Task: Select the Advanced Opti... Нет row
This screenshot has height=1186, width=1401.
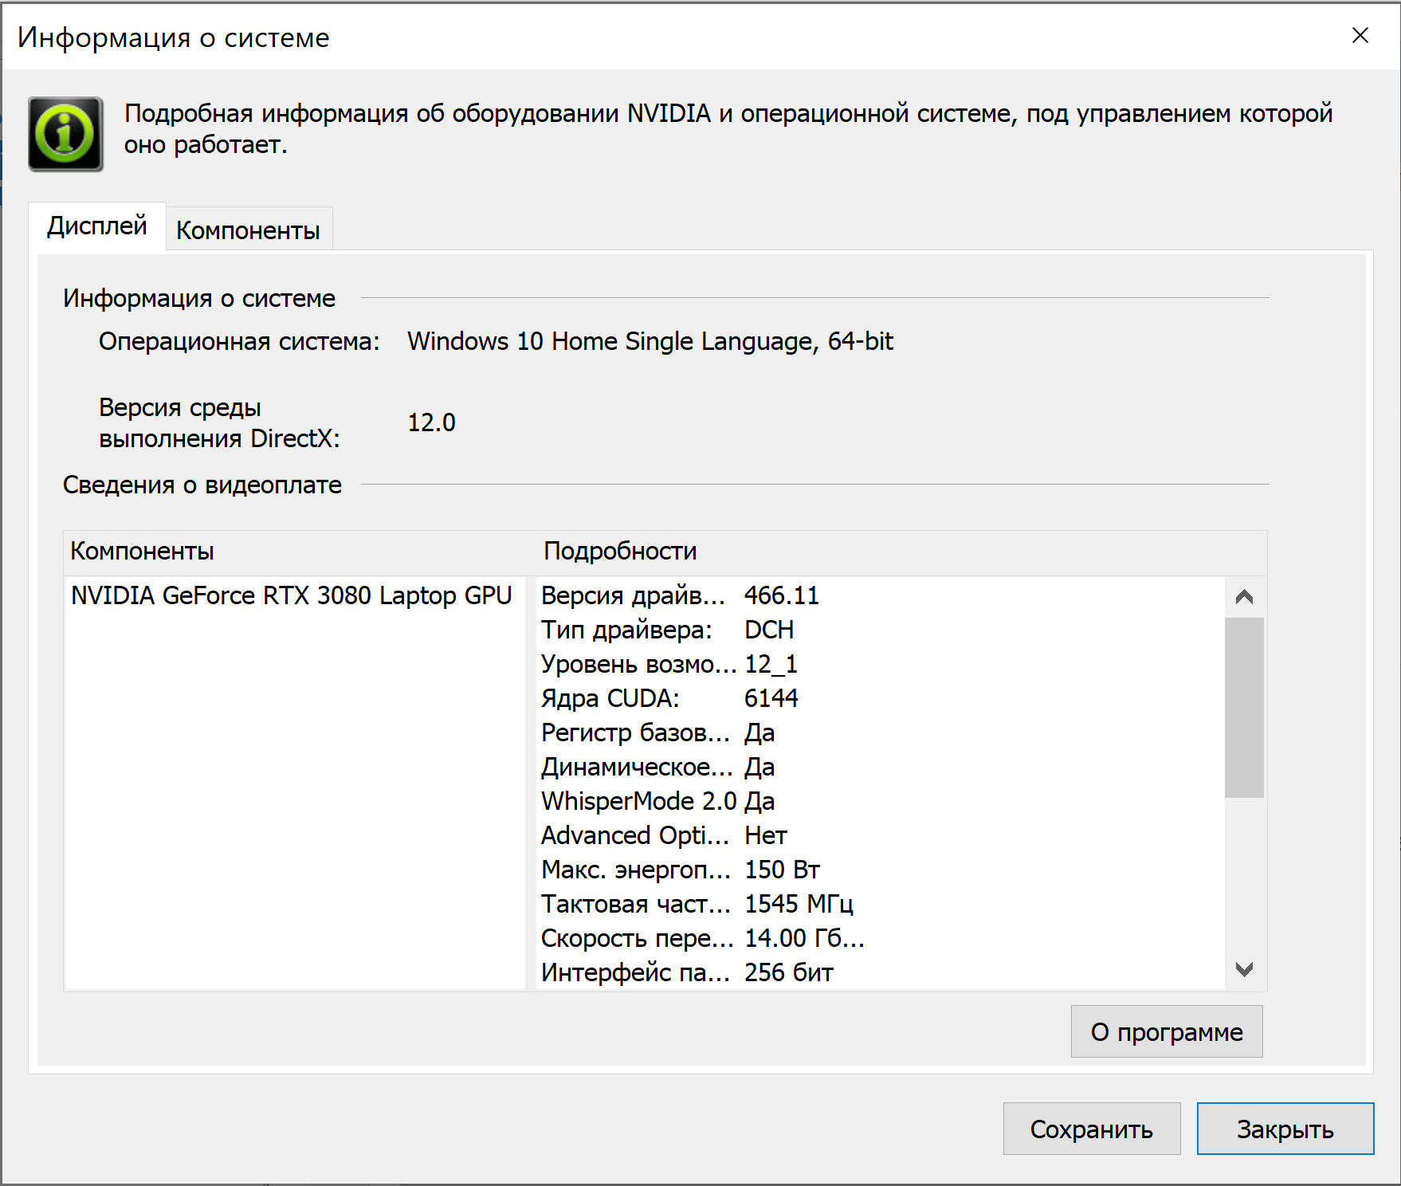Action: click(x=881, y=835)
